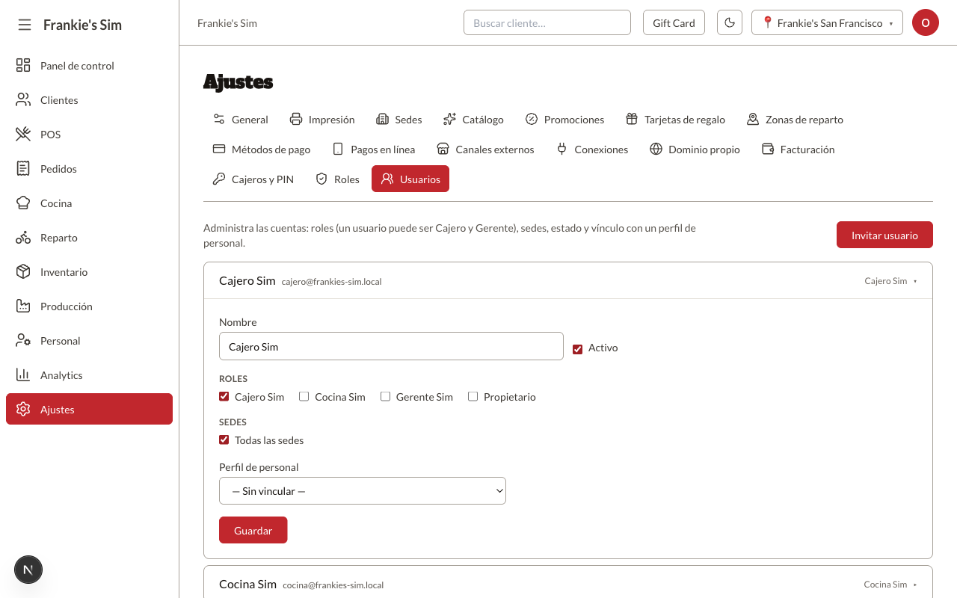Open Panel de control from sidebar
This screenshot has width=957, height=598.
pyautogui.click(x=89, y=66)
